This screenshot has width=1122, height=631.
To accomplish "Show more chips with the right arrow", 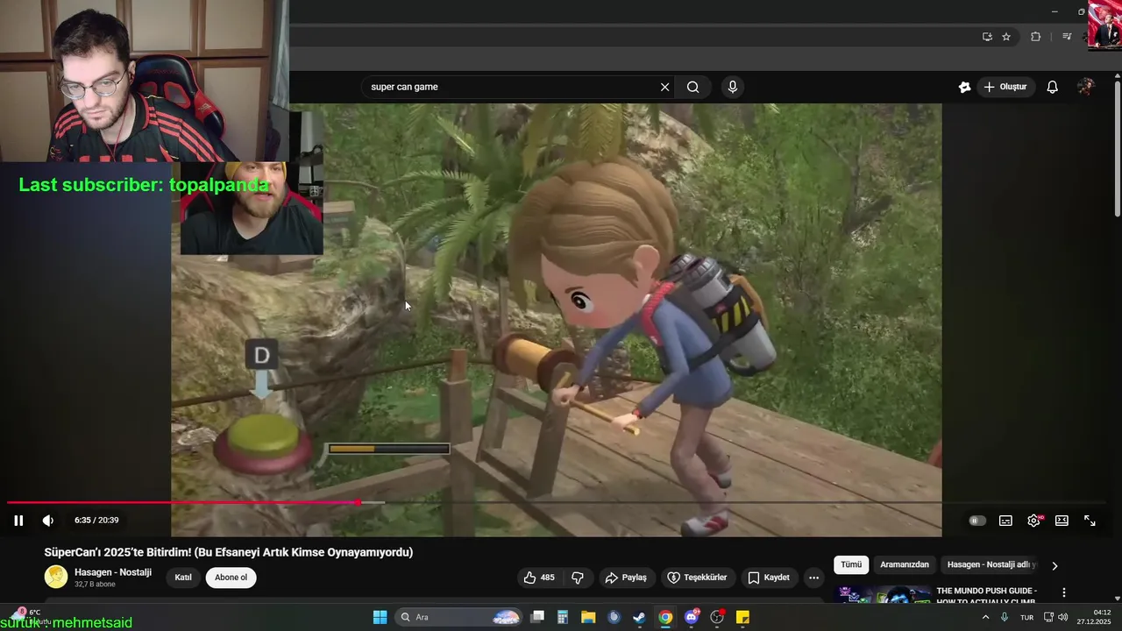I will point(1055,566).
